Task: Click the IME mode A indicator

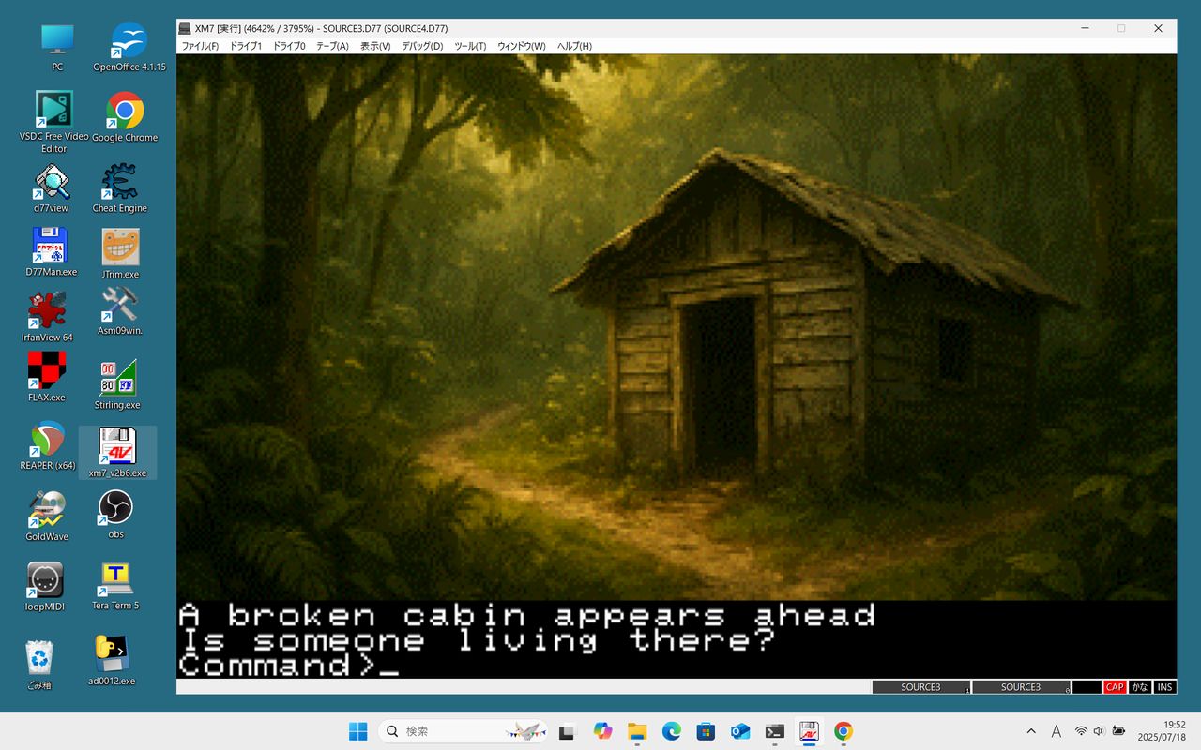Action: [1057, 731]
